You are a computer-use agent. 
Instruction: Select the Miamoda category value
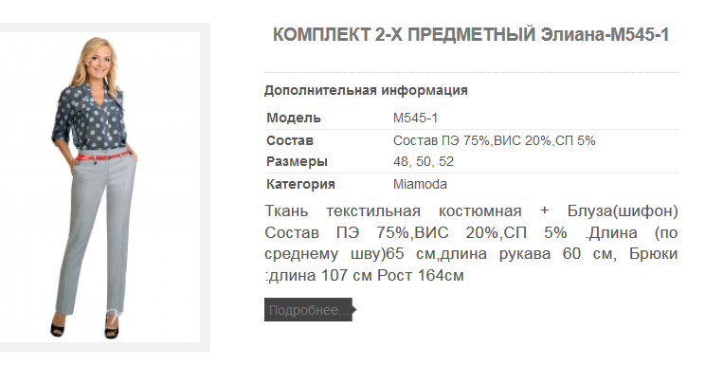pos(420,184)
